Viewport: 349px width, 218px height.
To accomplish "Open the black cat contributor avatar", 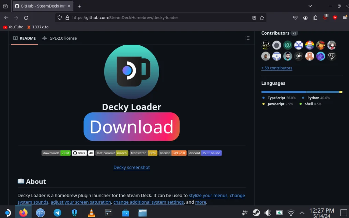I will tap(266, 45).
